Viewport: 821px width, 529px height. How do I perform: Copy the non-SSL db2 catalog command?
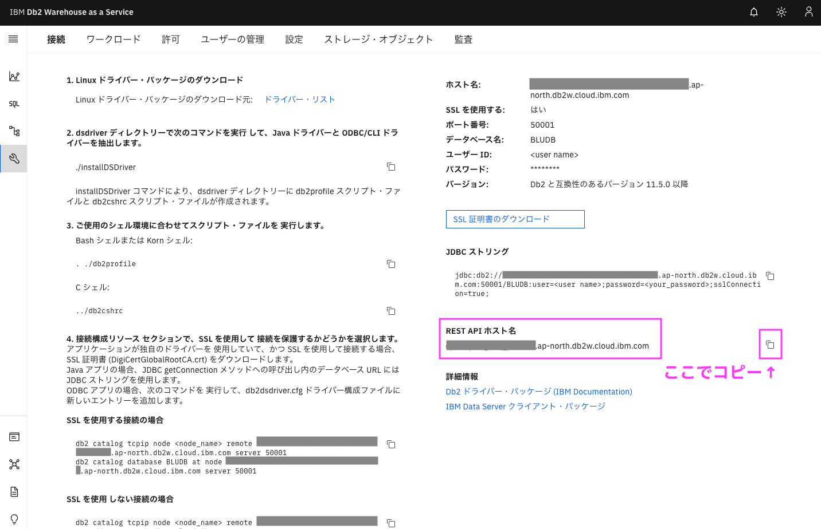pos(391,523)
